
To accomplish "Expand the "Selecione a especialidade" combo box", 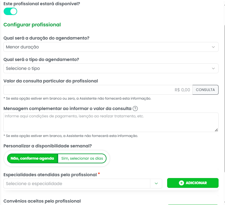I will coord(77,184).
